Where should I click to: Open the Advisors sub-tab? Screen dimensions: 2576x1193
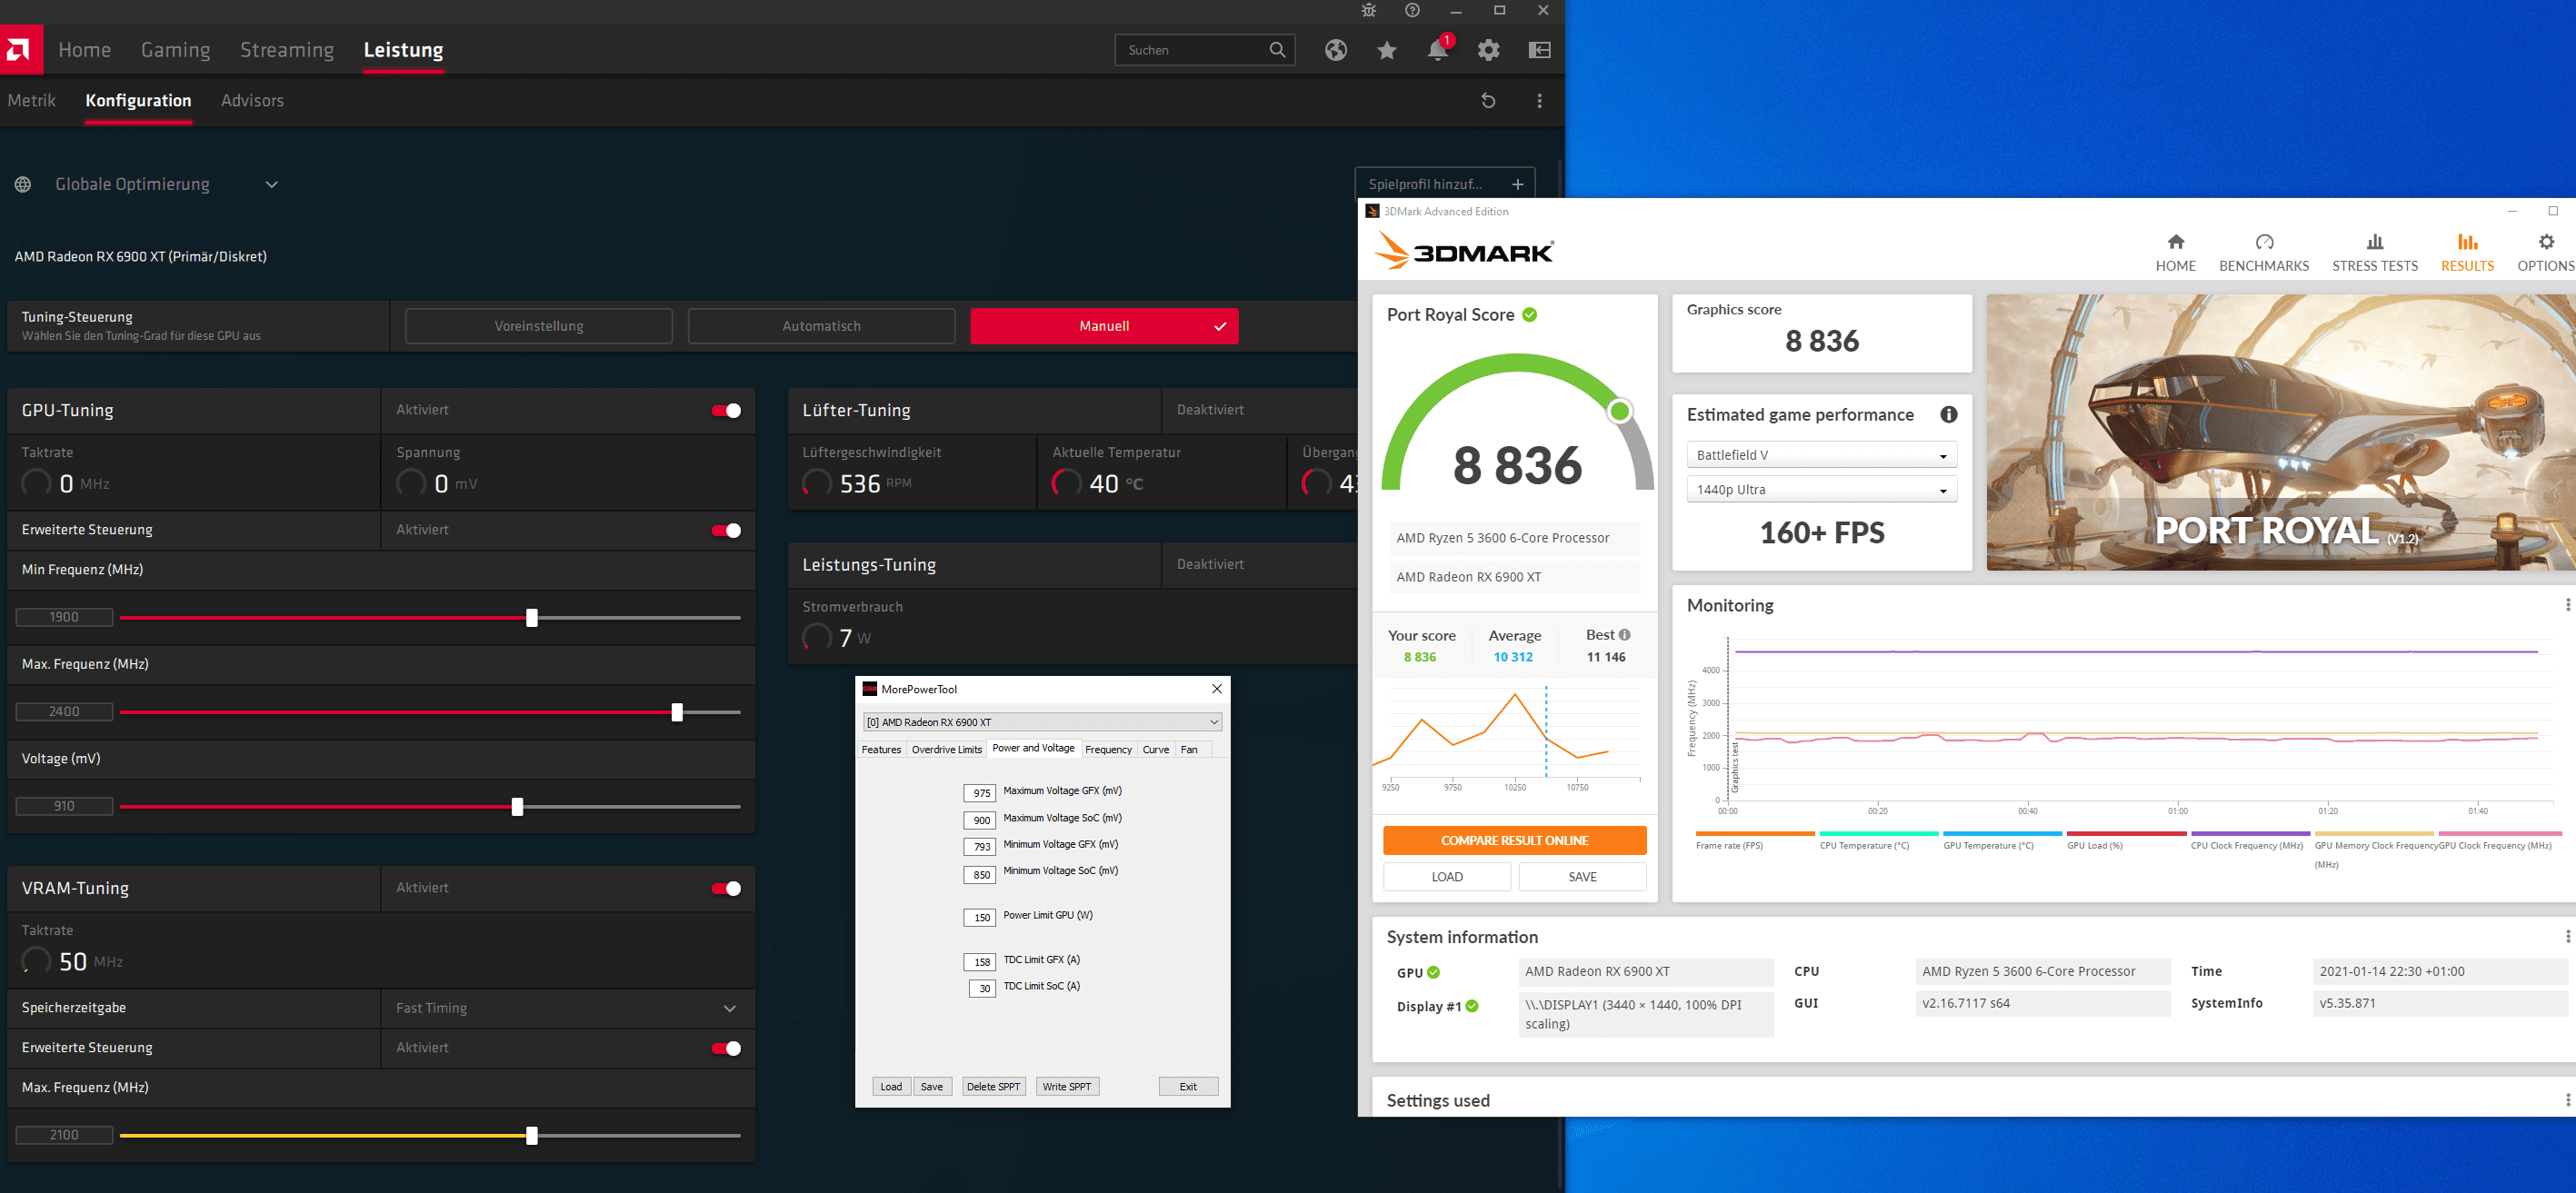(252, 101)
